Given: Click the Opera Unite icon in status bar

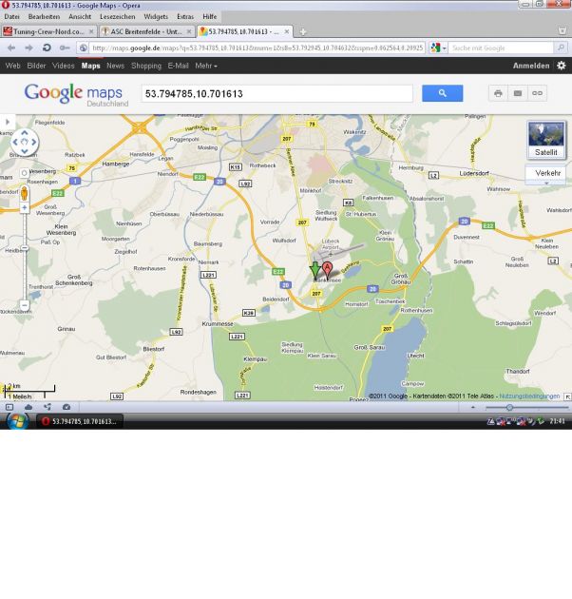Looking at the screenshot, I should 47,407.
